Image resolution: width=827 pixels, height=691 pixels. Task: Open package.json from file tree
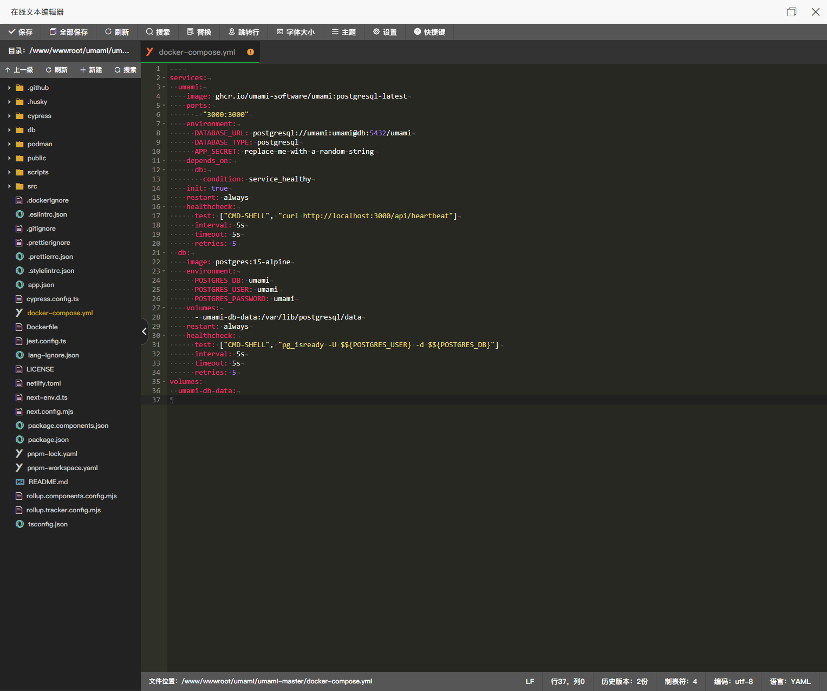pyautogui.click(x=48, y=440)
